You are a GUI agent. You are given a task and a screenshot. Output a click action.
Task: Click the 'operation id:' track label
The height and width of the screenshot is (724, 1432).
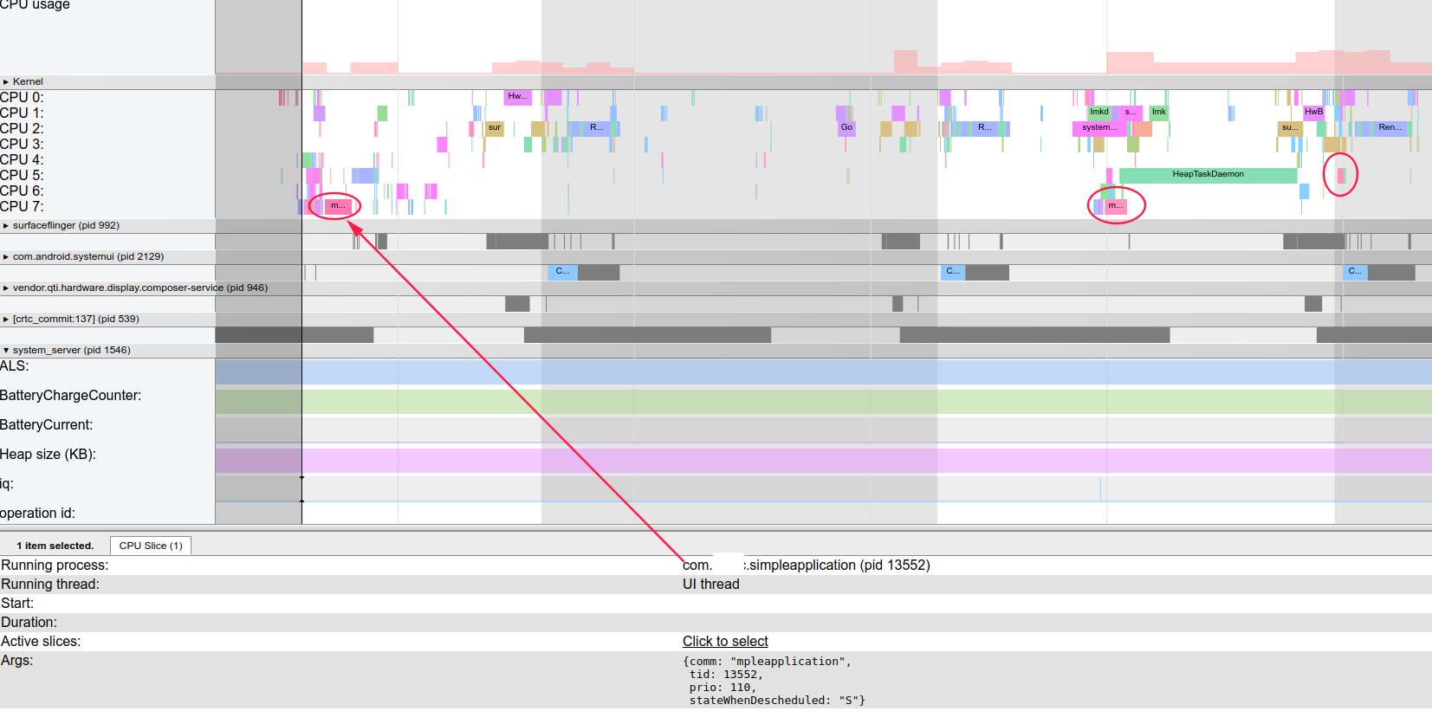pyautogui.click(x=37, y=514)
